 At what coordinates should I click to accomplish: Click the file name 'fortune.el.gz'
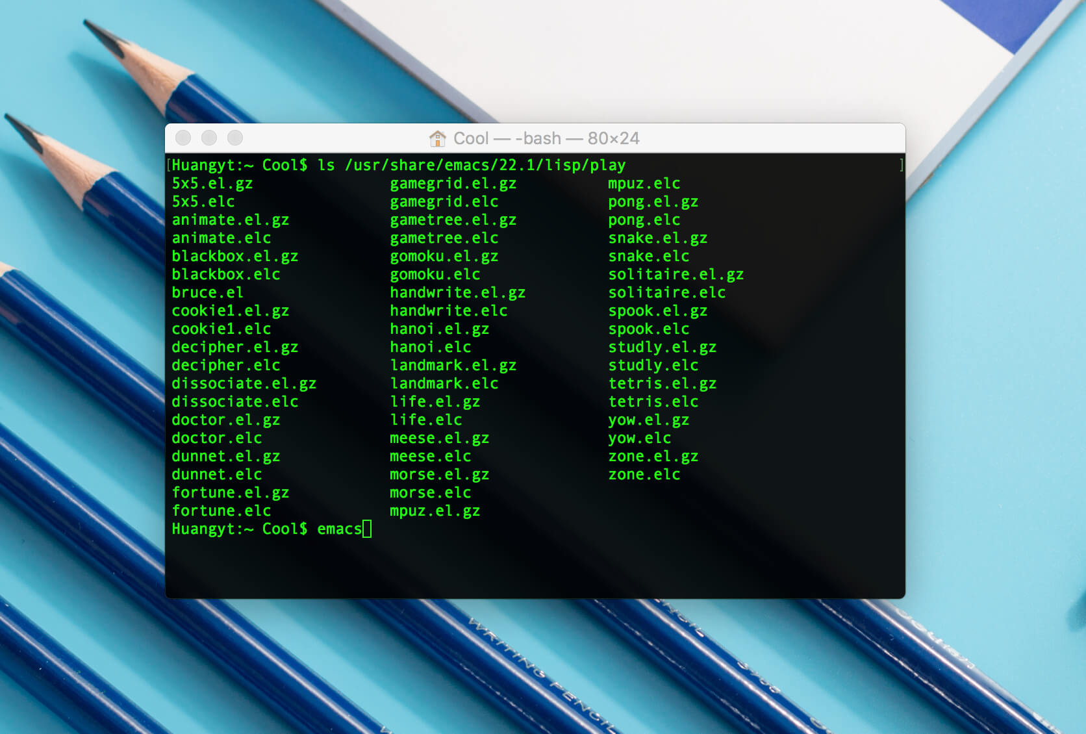pyautogui.click(x=231, y=492)
